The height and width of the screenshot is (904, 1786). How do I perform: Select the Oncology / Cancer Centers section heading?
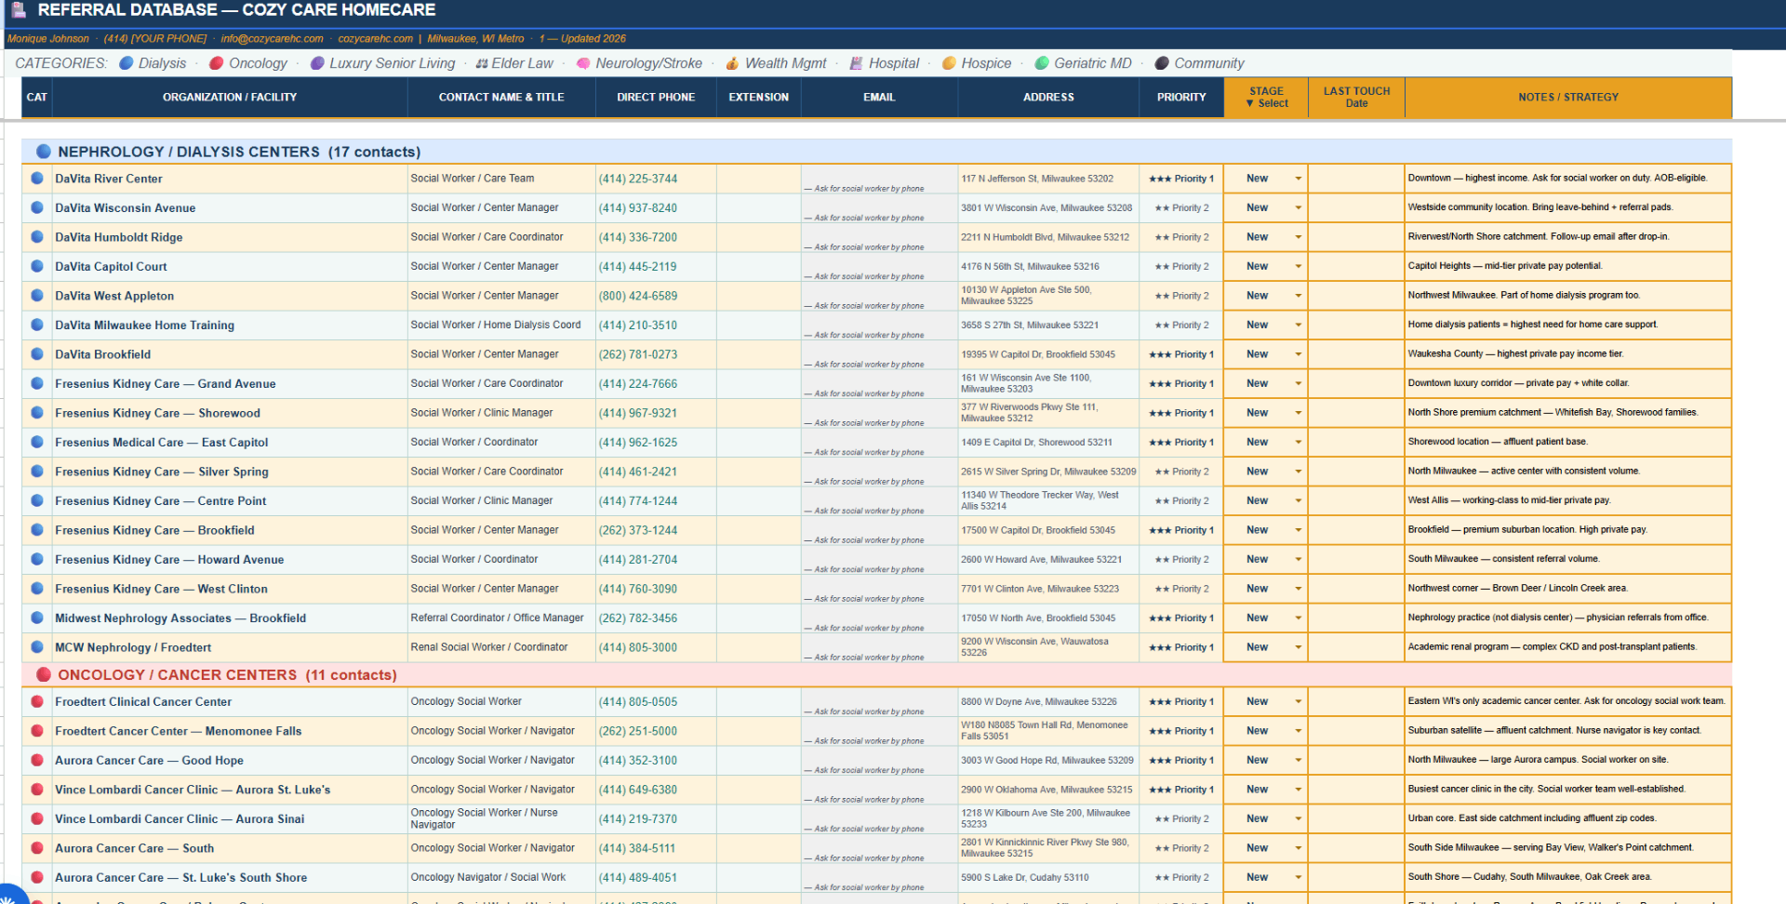(228, 675)
